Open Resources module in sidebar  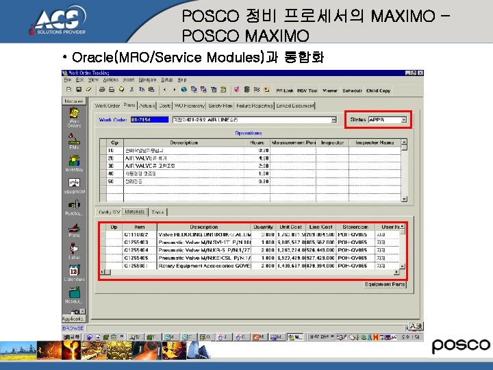coord(74,295)
